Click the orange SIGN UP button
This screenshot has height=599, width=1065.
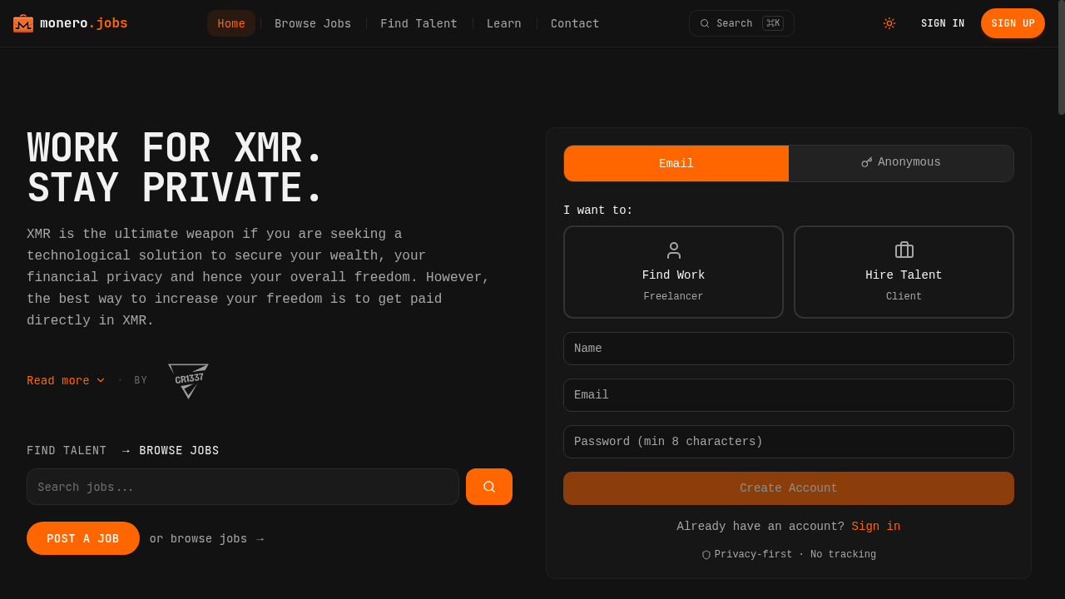(1013, 23)
